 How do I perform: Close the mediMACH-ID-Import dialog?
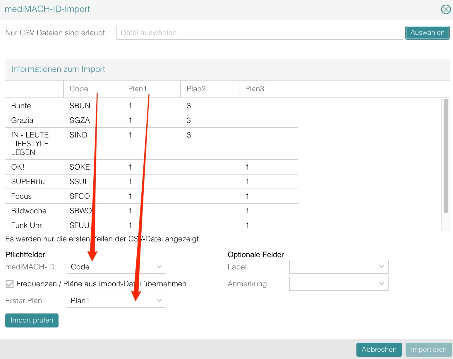[x=446, y=9]
